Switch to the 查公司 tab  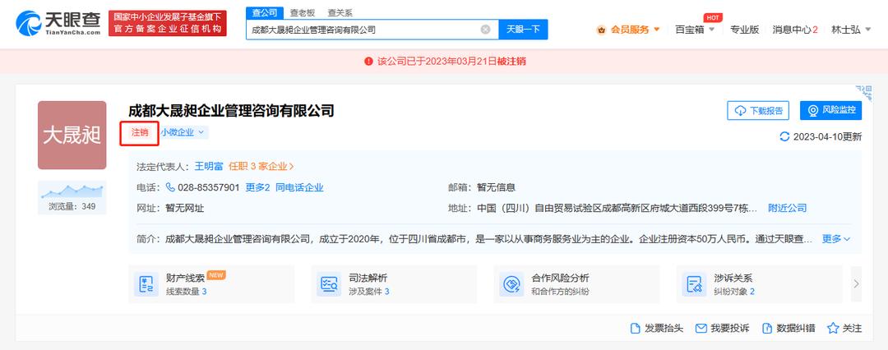[265, 12]
